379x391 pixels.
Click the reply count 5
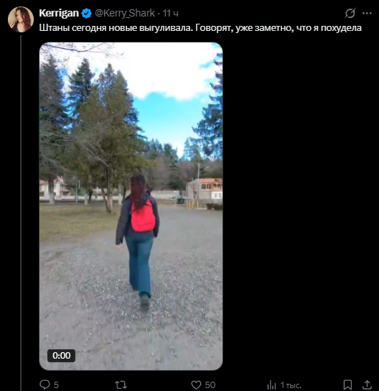point(56,385)
